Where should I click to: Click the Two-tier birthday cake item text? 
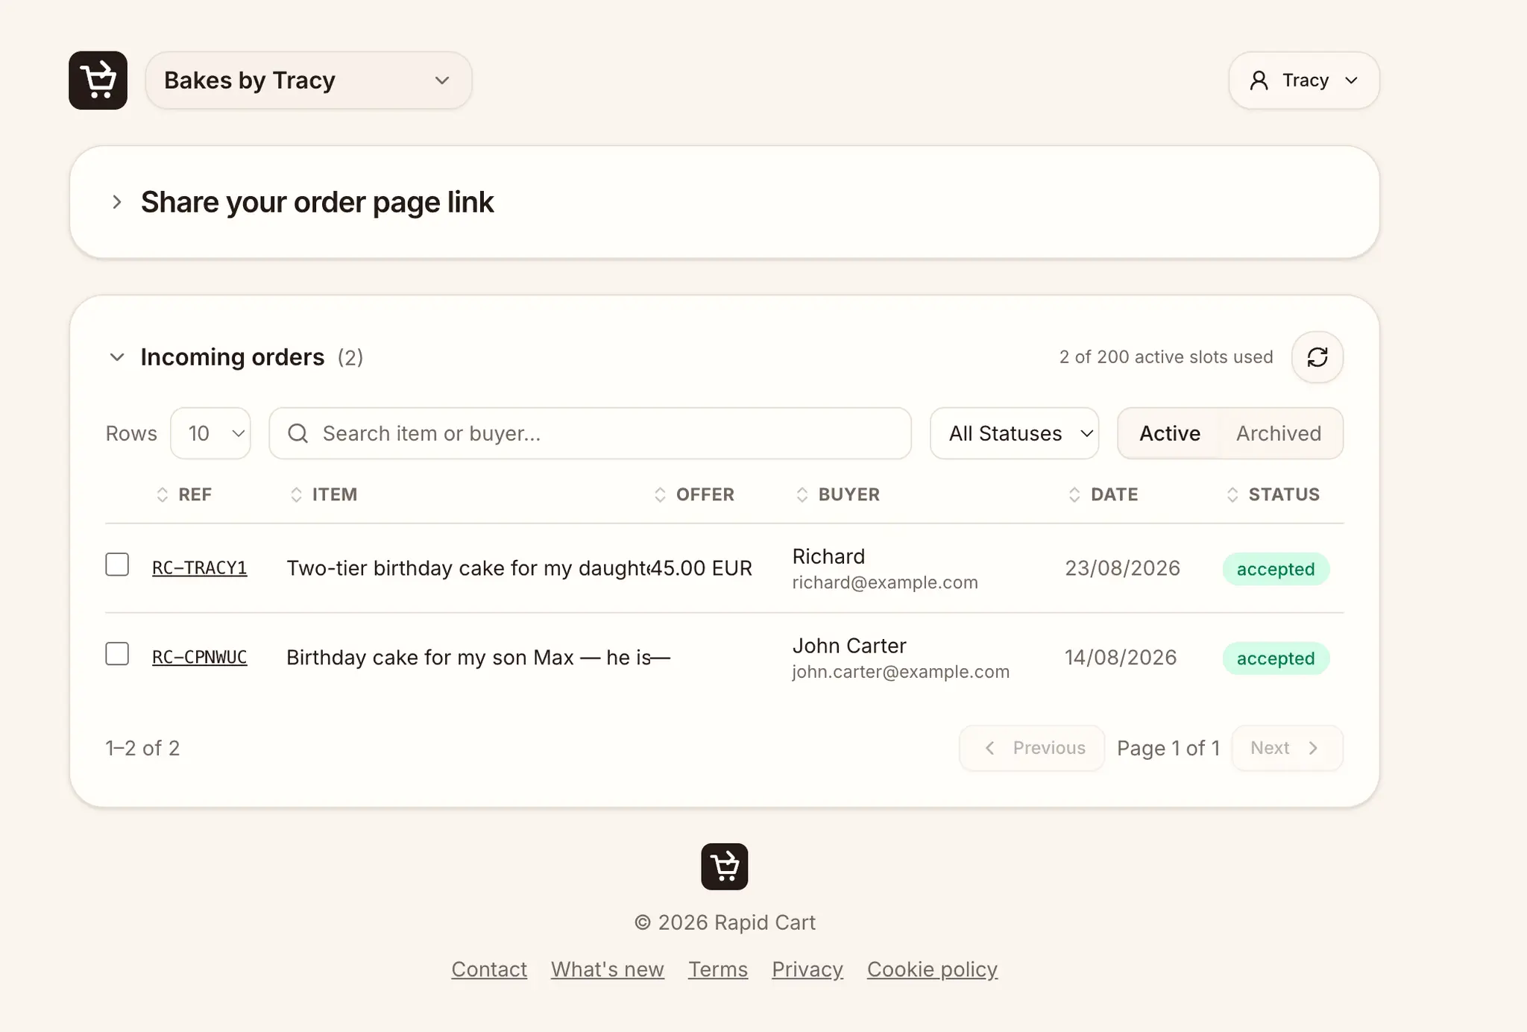[467, 568]
